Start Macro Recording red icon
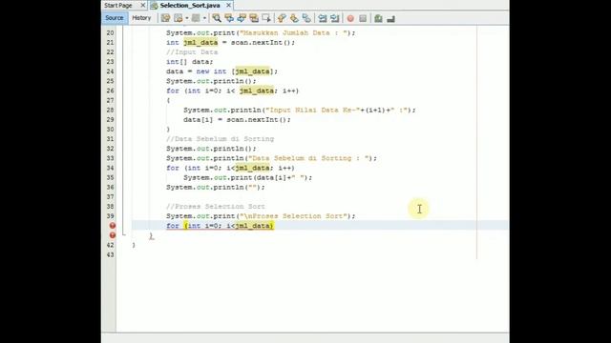The image size is (611, 343). point(350,18)
